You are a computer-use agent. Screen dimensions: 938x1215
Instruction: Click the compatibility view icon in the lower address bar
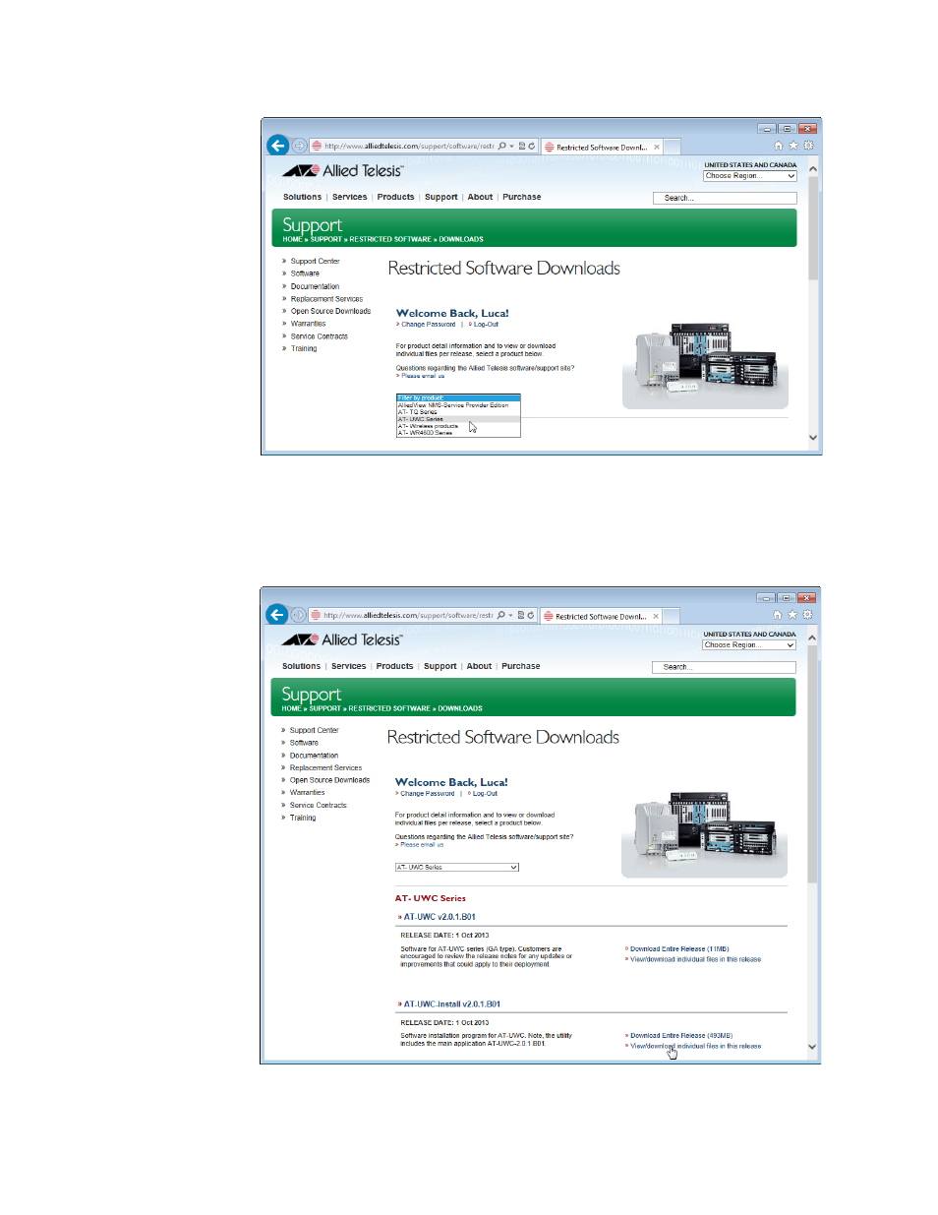[521, 615]
